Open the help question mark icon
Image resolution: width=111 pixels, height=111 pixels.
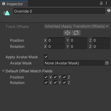click(109, 10)
